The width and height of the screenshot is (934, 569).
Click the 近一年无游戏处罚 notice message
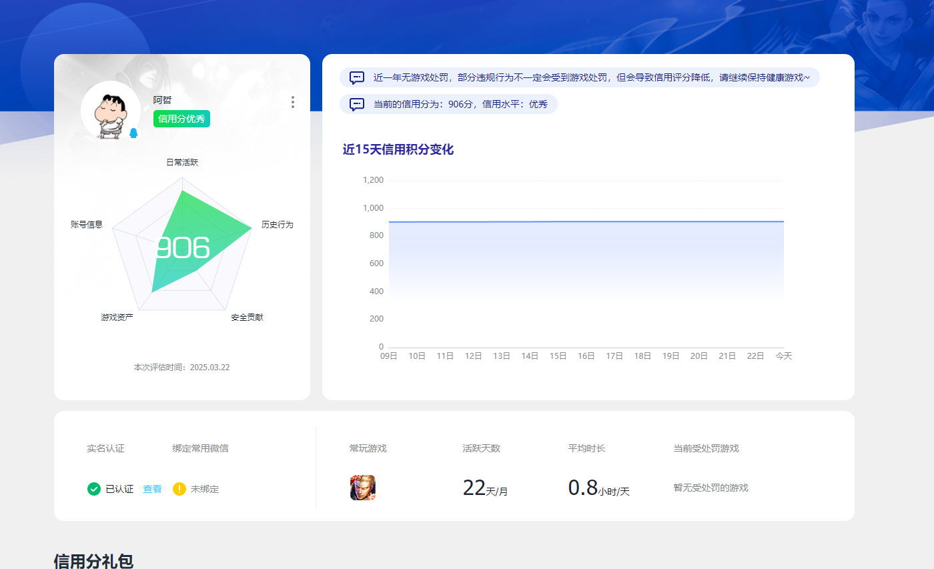pyautogui.click(x=592, y=77)
